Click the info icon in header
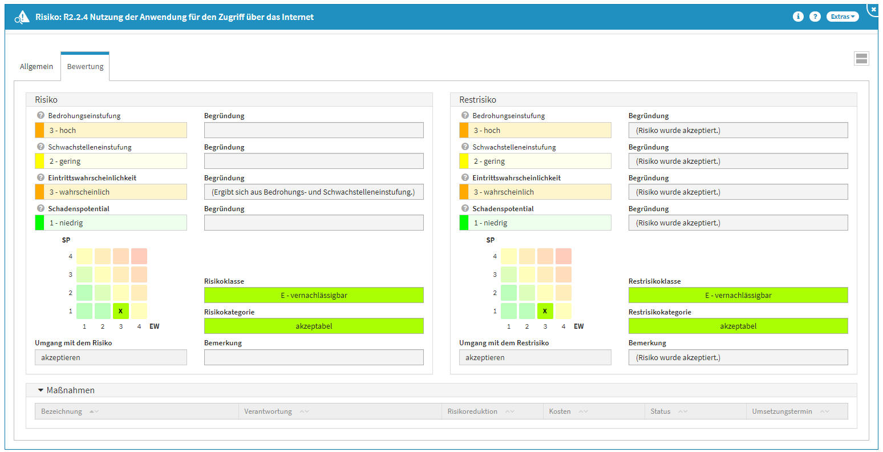The height and width of the screenshot is (452, 883). [798, 17]
